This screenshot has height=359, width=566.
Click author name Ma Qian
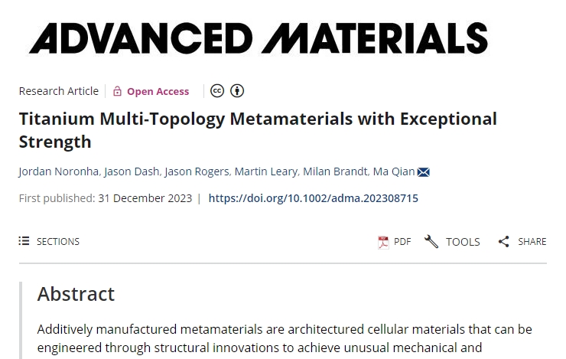[x=394, y=171]
